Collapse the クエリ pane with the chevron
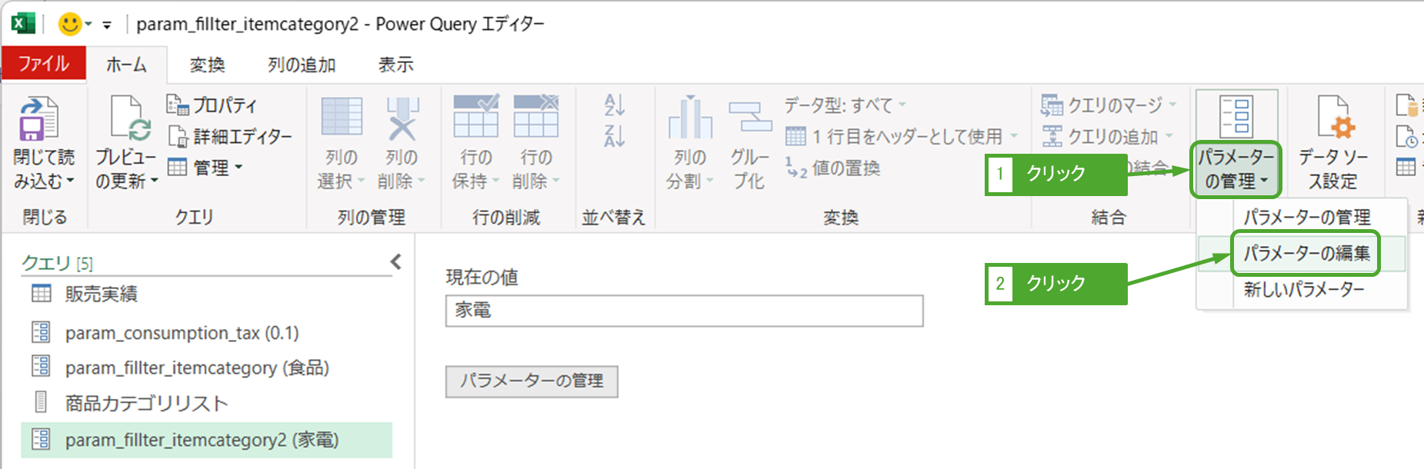The height and width of the screenshot is (469, 1424). coord(395,262)
